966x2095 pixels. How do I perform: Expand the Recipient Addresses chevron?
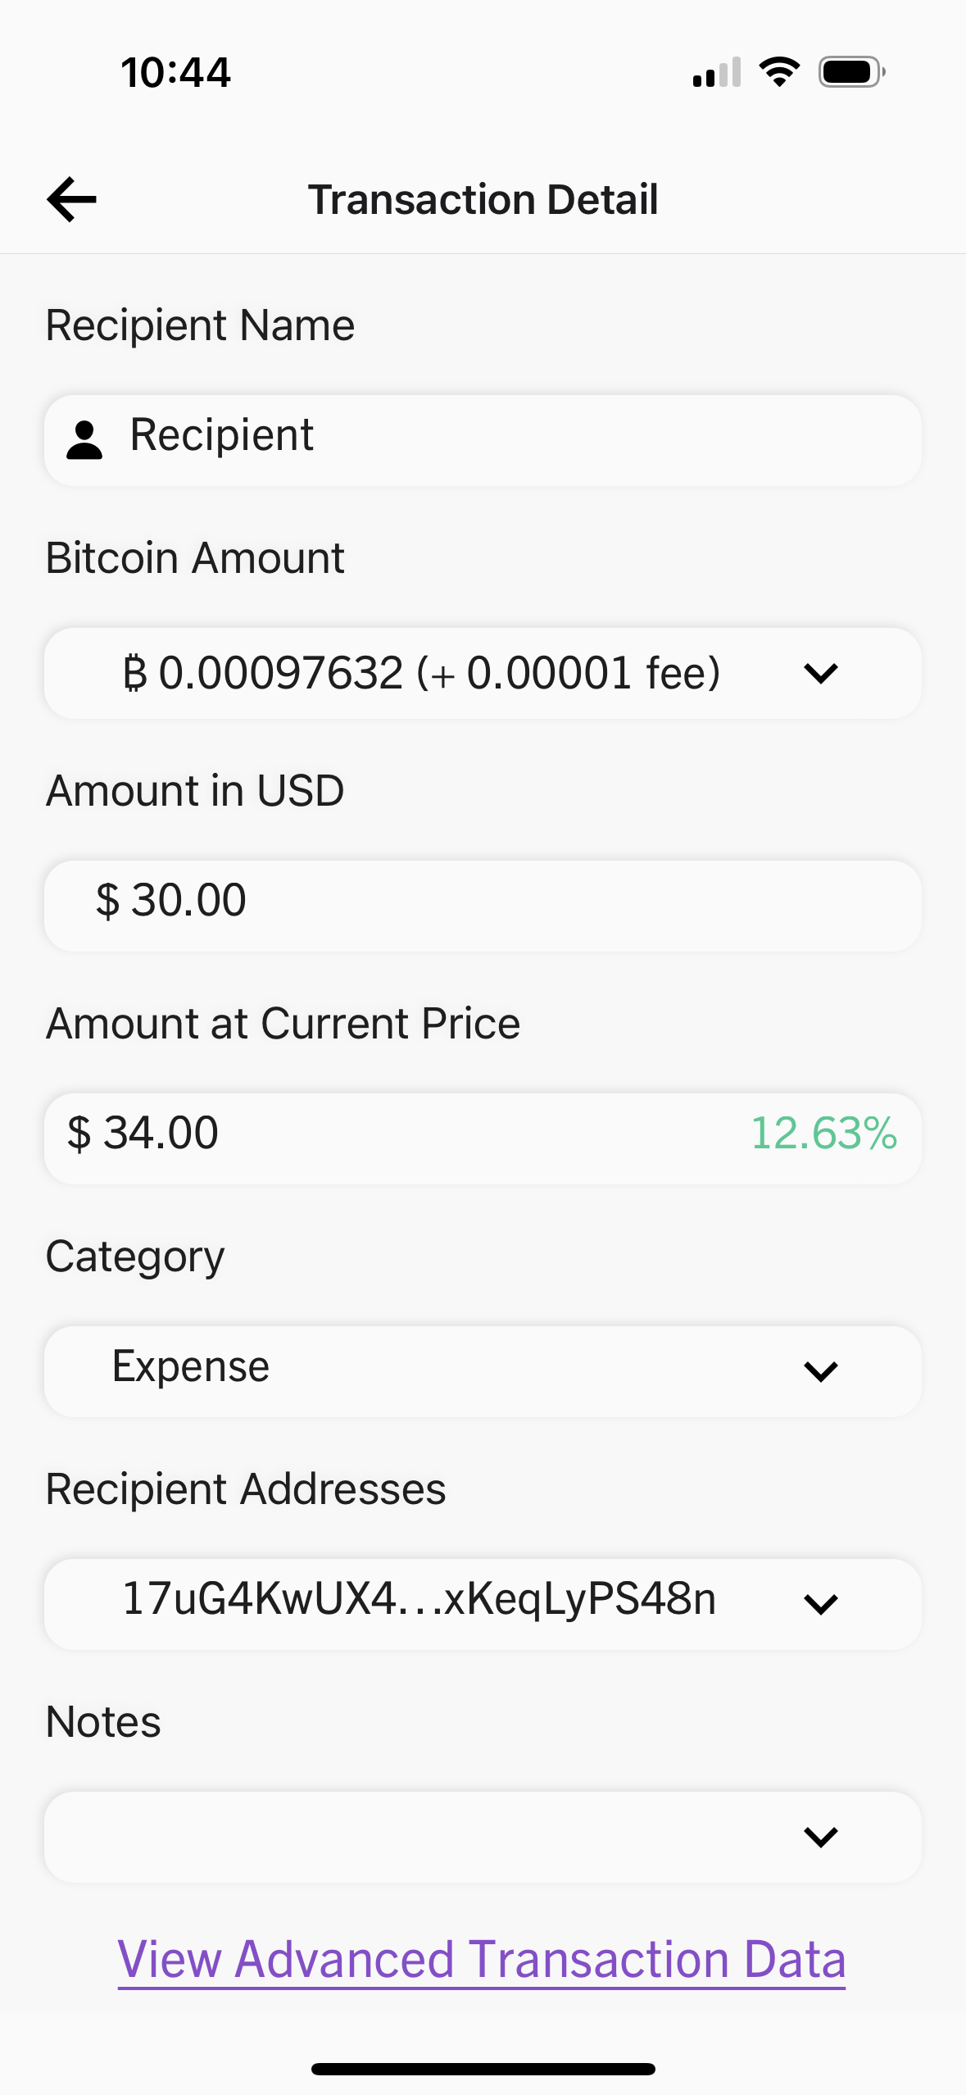820,1604
